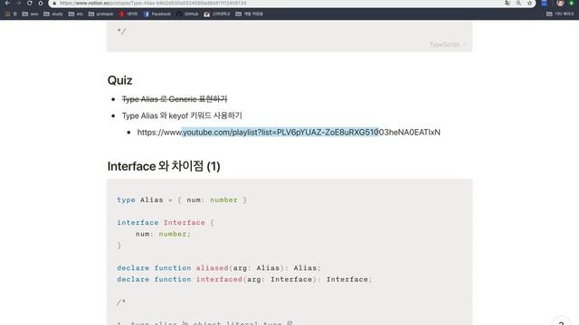
Task: Go back with the browser back arrow
Action: [7, 3]
